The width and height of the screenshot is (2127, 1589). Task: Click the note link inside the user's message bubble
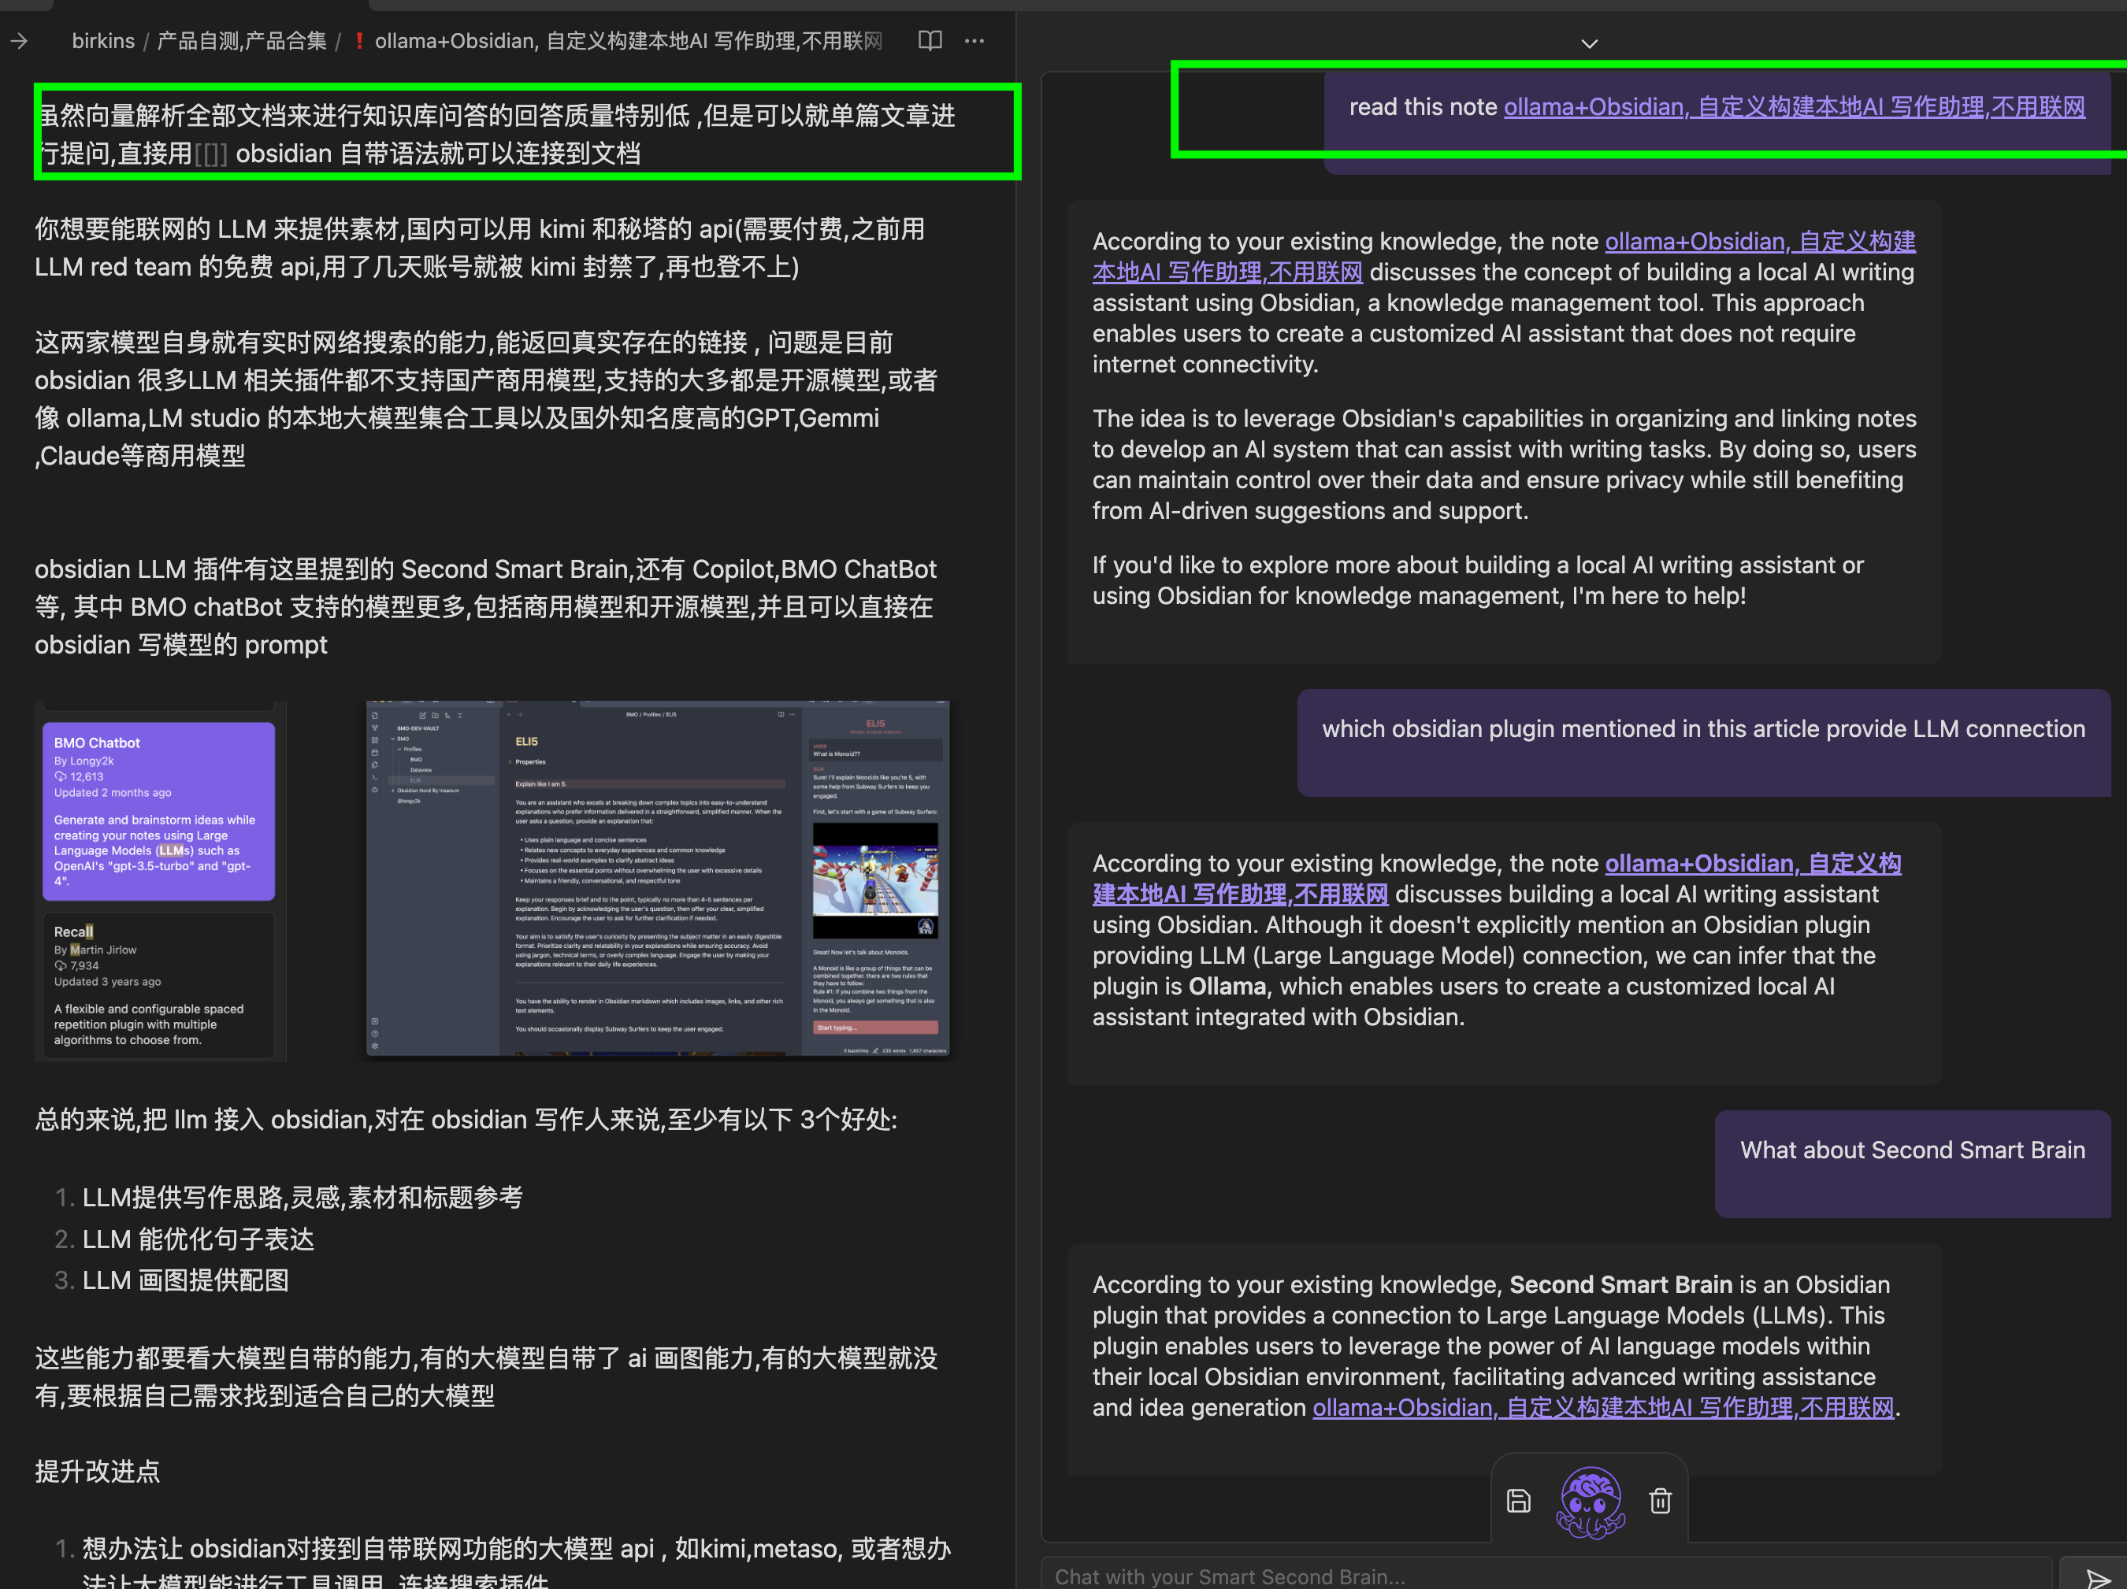click(1793, 107)
